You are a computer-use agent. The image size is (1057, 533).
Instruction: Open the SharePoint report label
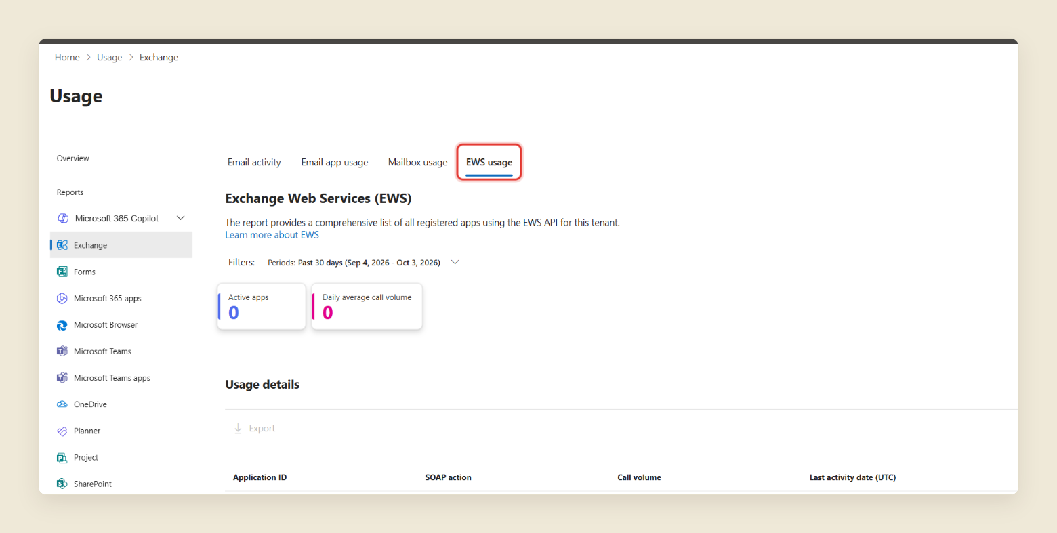pyautogui.click(x=93, y=484)
